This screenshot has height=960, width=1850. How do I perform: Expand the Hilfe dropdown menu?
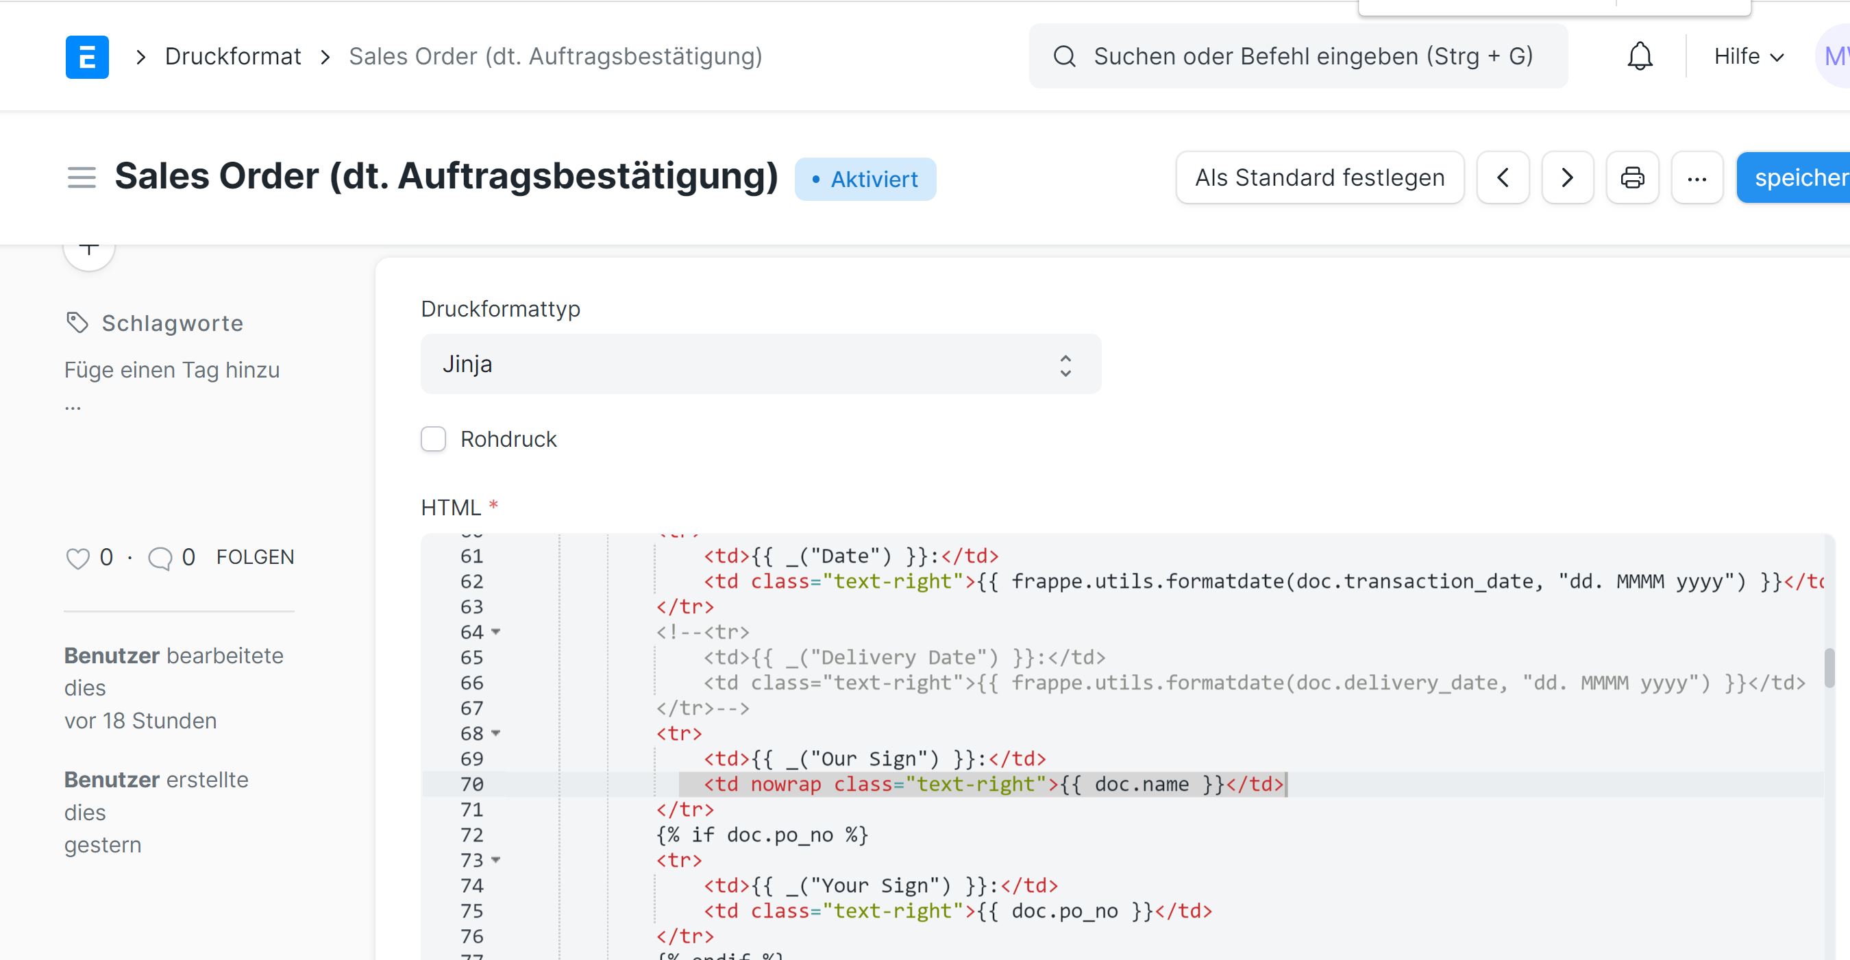click(1749, 56)
